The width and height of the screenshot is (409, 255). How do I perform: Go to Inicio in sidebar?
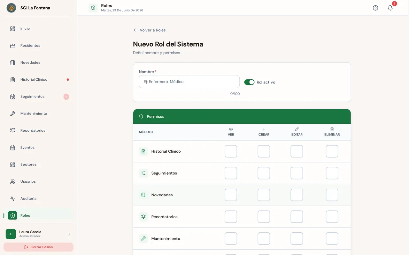[x=38, y=29]
